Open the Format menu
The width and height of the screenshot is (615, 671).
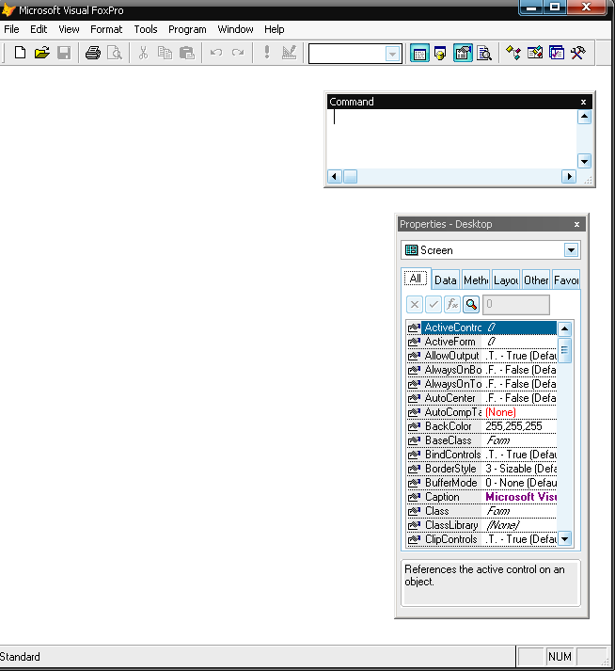coord(106,29)
